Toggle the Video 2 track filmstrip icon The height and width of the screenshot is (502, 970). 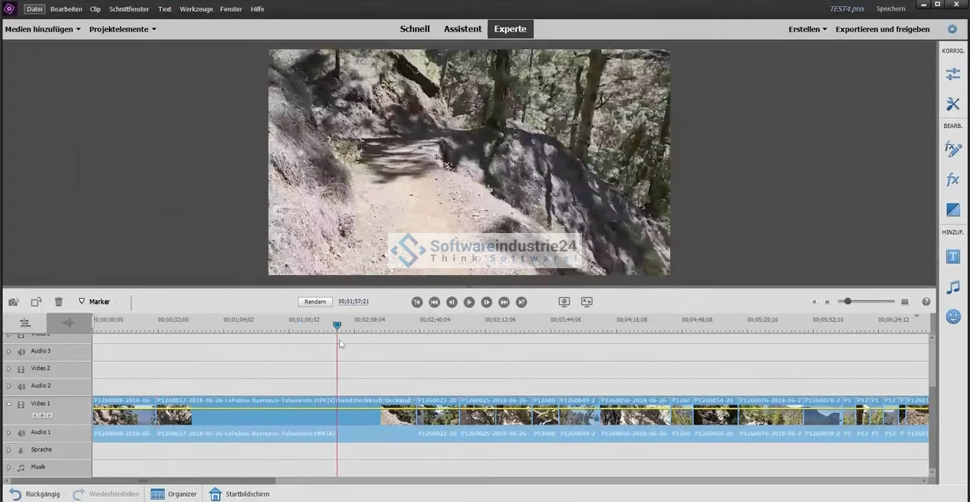point(21,369)
